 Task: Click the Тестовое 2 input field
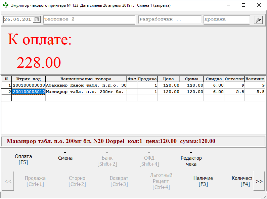pyautogui.click(x=89, y=19)
